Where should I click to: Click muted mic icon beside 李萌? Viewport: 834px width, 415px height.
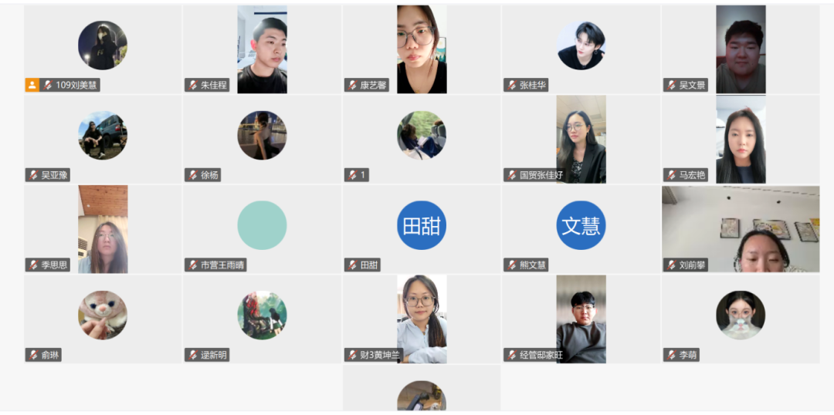point(671,354)
